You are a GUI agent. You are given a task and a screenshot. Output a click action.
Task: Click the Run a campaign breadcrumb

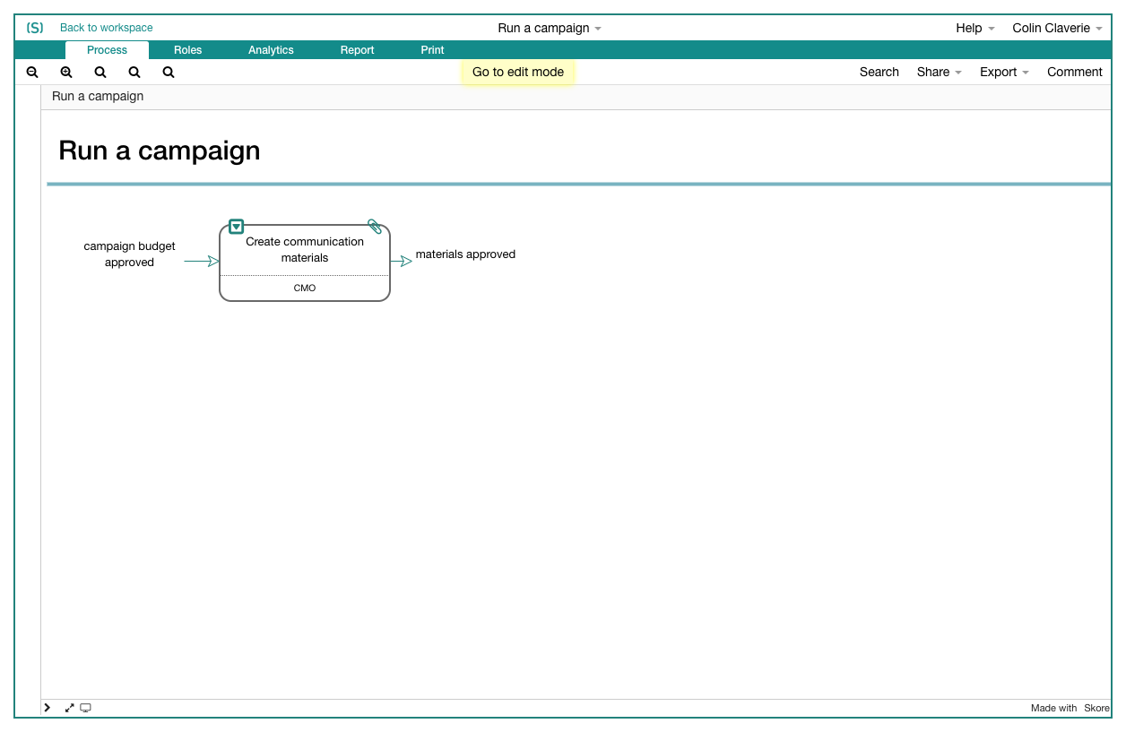click(x=98, y=96)
